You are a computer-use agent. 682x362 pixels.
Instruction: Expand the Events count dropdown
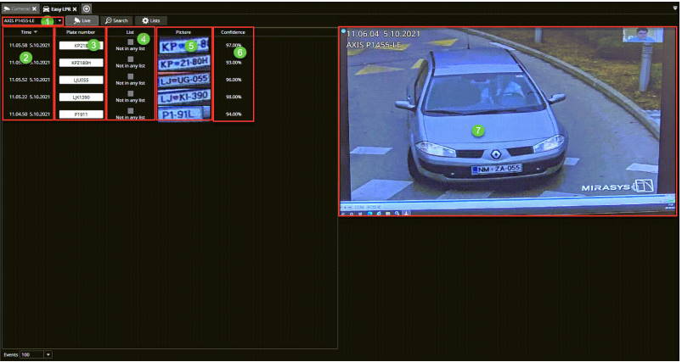coord(48,354)
